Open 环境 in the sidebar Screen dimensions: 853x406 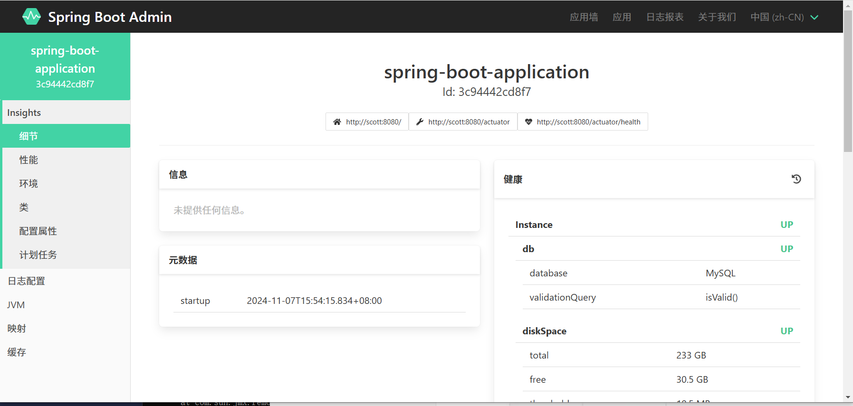point(66,183)
